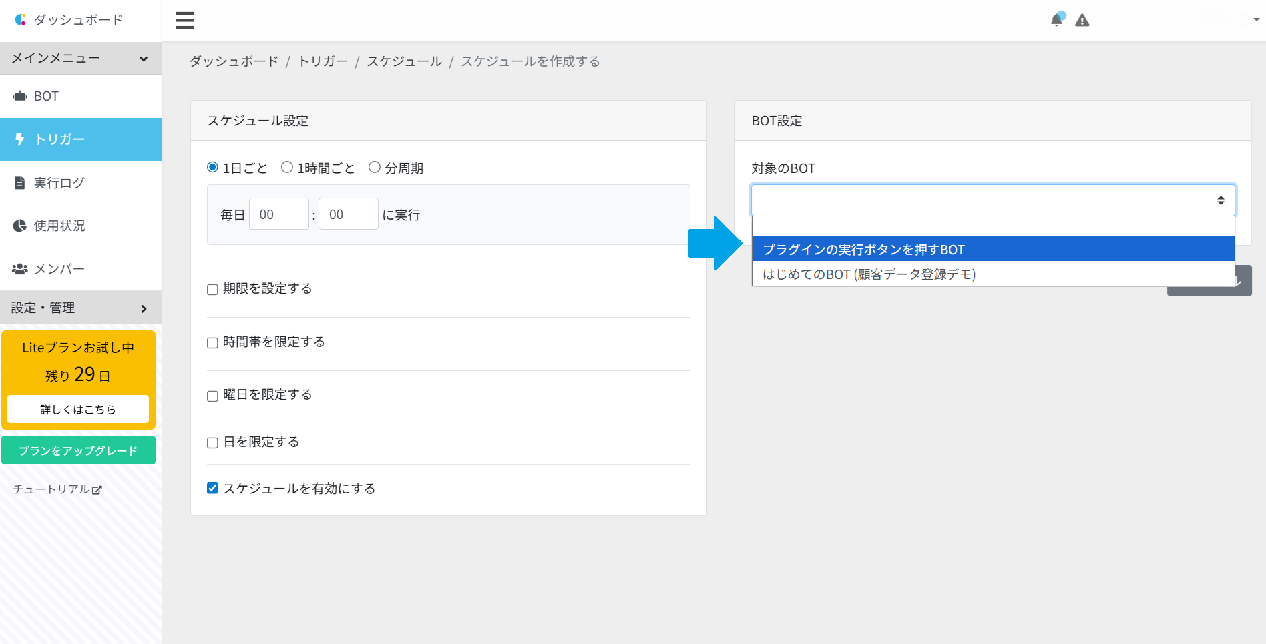Enable 期限を設定する checkbox

point(212,289)
